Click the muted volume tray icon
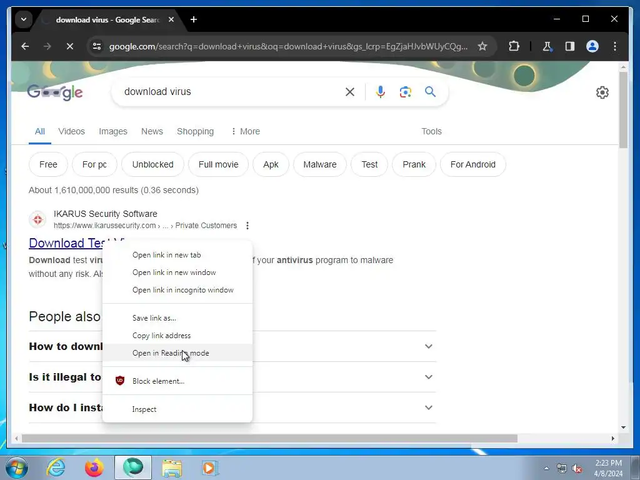Screen dimensions: 640x480 [577, 469]
